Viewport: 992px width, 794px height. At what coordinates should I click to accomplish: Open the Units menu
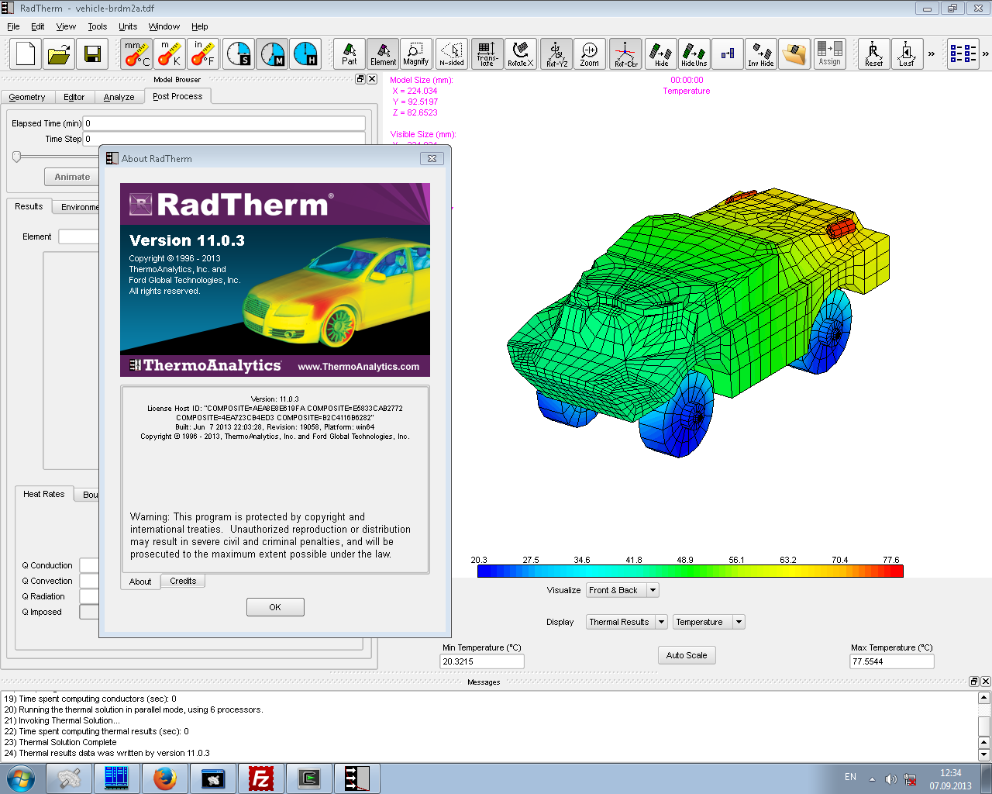(x=128, y=26)
